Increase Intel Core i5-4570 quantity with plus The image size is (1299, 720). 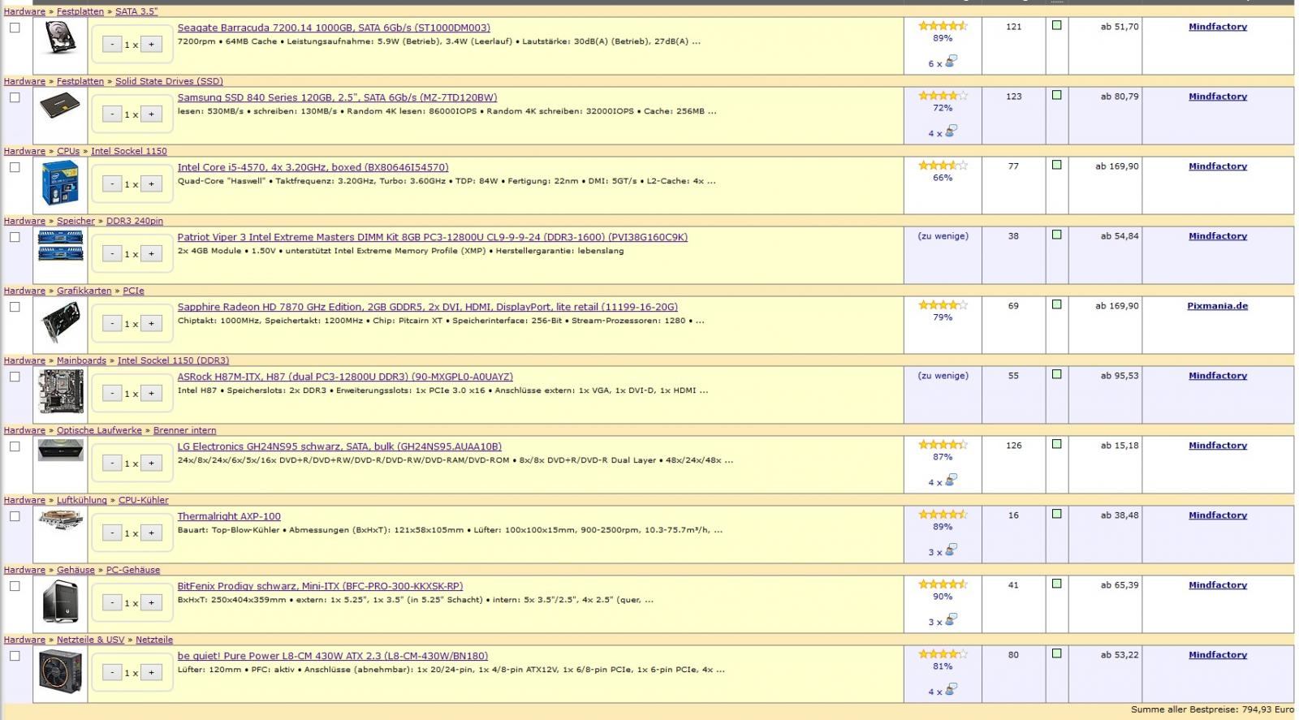151,184
